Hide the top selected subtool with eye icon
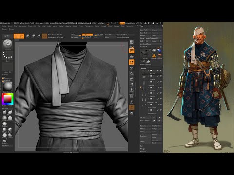Screen dimensions: 234x175 (161, 70)
